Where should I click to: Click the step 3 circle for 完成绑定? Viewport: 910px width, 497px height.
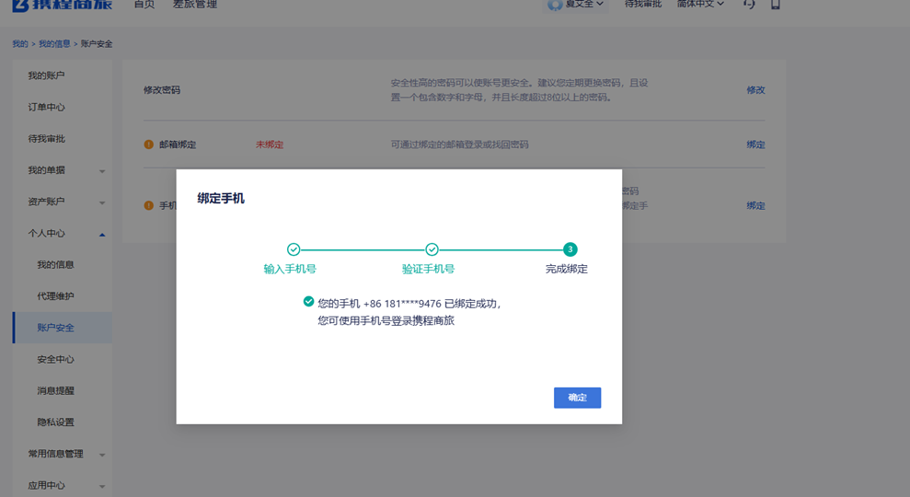coord(570,249)
